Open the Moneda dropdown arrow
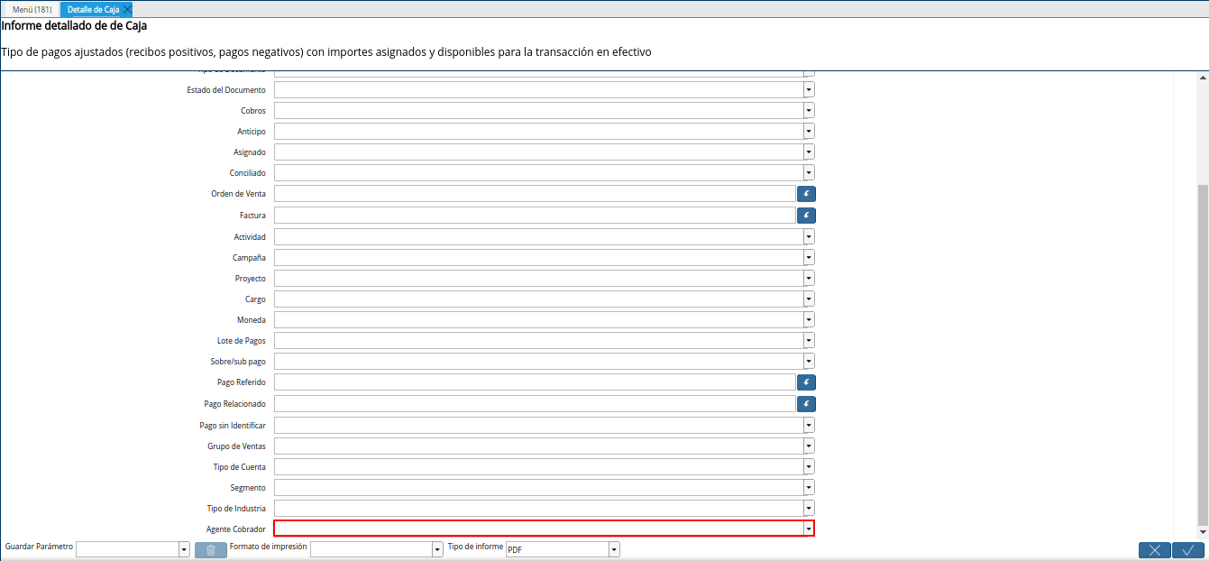Screen dimensions: 1209x561 pyautogui.click(x=809, y=319)
